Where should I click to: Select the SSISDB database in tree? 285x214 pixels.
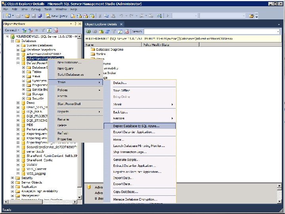point(32,165)
